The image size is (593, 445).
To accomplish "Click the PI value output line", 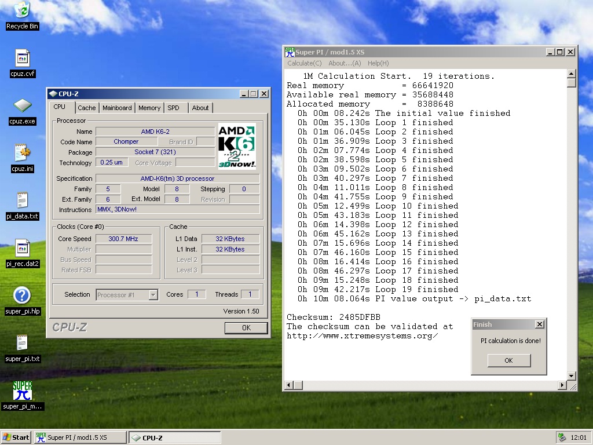I will tap(414, 299).
